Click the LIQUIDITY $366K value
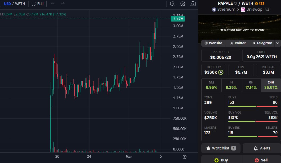281x163 pixels. point(211,72)
